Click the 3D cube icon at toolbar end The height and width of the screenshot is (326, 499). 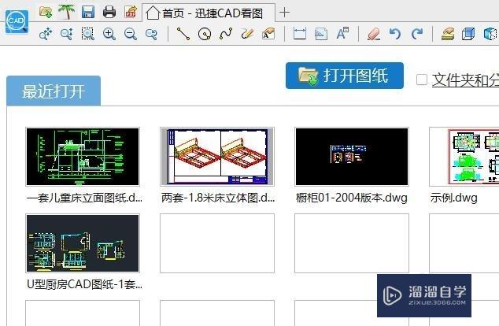[490, 34]
